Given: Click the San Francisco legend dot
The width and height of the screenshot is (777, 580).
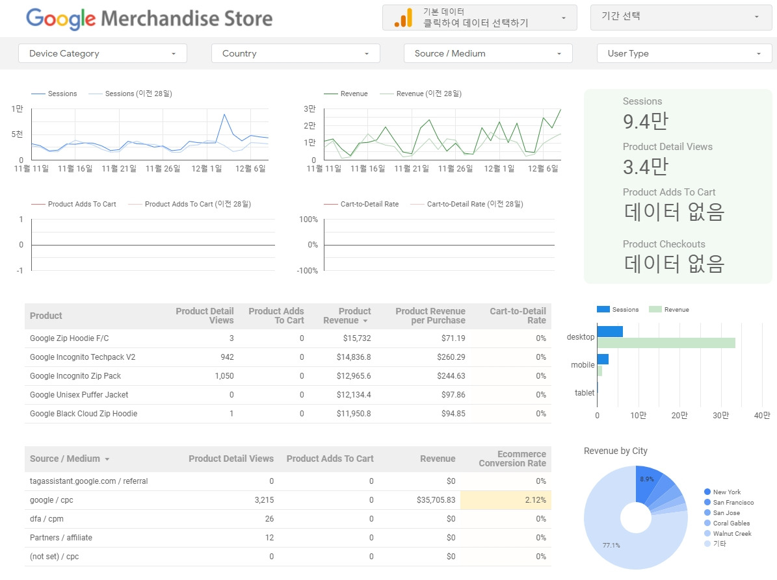Looking at the screenshot, I should click(x=707, y=502).
